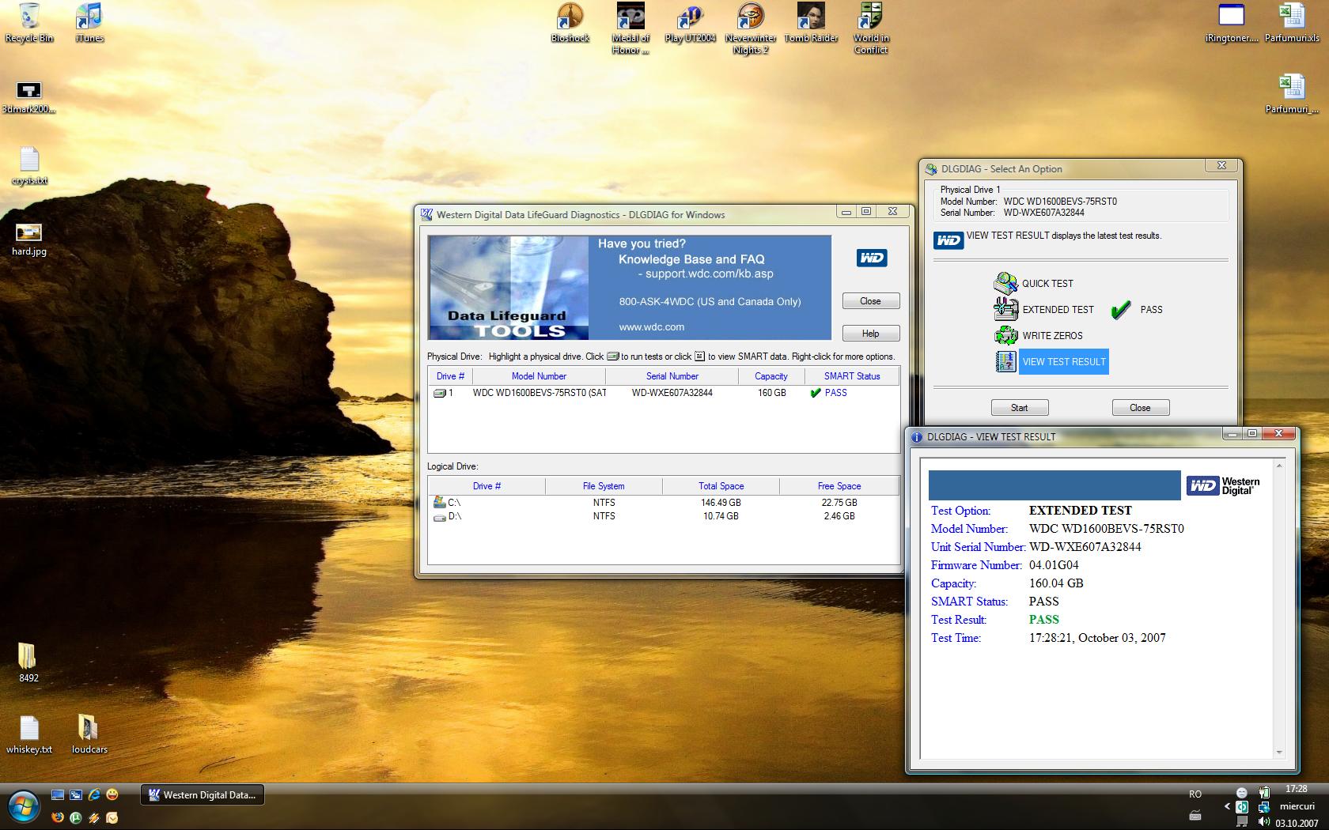The image size is (1329, 830).
Task: Click the taskbar clock showing 17:28
Action: [1297, 789]
